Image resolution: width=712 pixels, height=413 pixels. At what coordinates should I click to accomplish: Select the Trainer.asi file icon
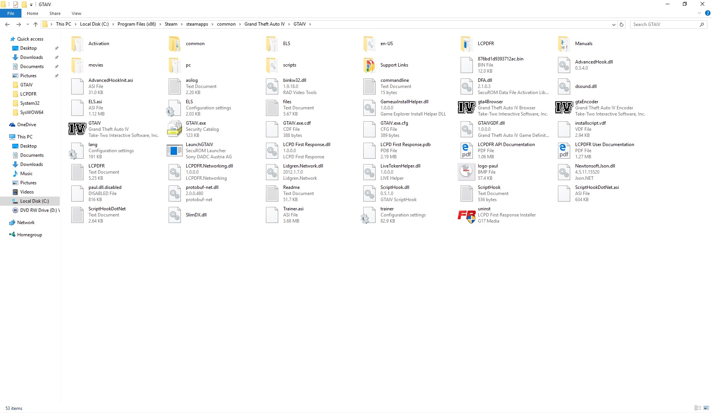[x=272, y=215]
